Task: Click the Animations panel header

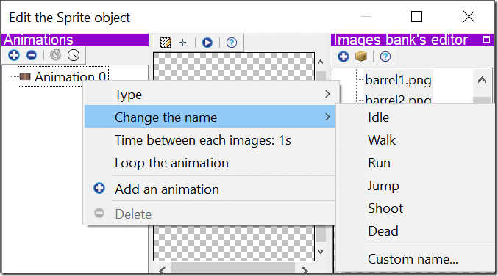Action: click(x=75, y=40)
